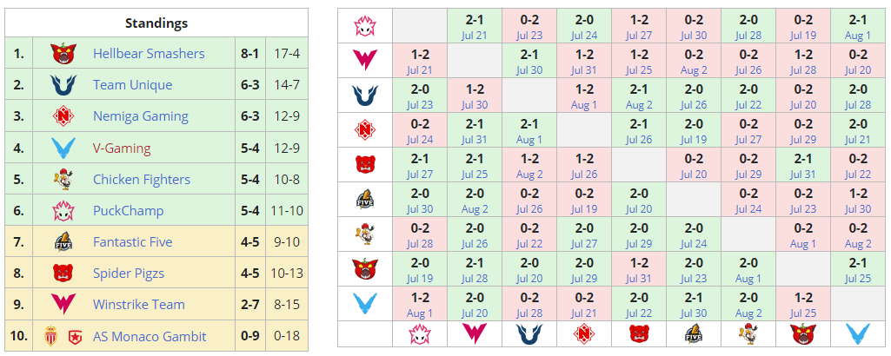Select Nemiga Gaming logo in Standings list
Viewport: 891px width, 356px height.
[61, 116]
